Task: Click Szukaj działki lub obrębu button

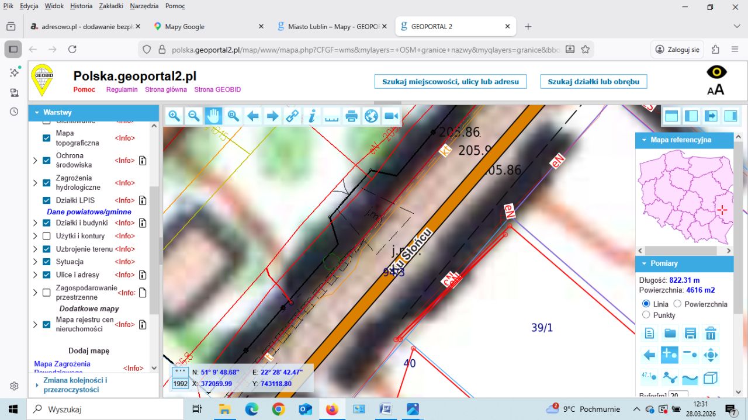Action: tap(593, 82)
